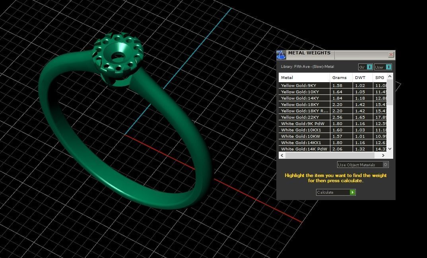
Task: Select the Yellow Gold:10KY row
Action: click(x=332, y=92)
